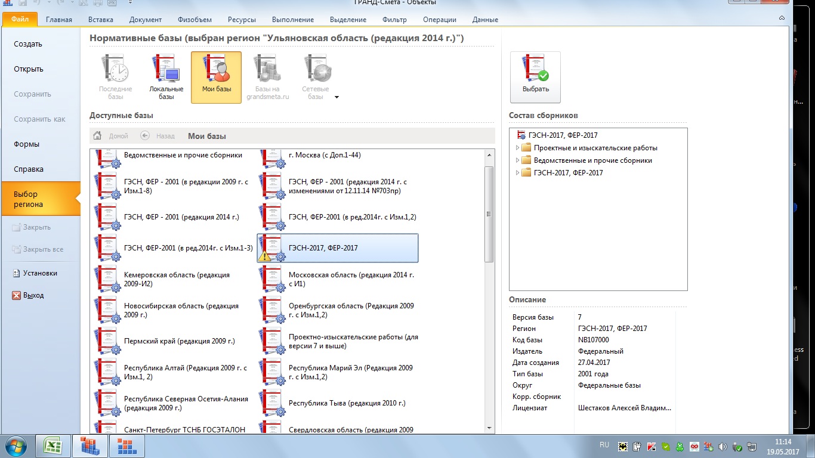Select ГЭСН, ФЕР - 2001 (в редакции 2009 г.) base

pyautogui.click(x=173, y=186)
